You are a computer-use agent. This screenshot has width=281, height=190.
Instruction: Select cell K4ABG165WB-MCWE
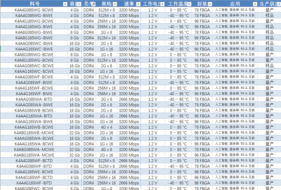click(34, 133)
